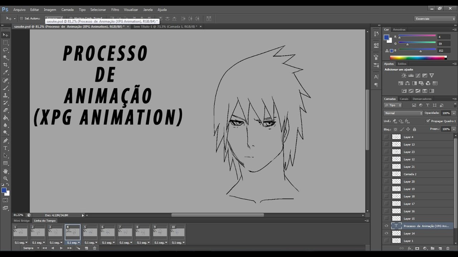Select the Rectangular Marquee tool
The width and height of the screenshot is (458, 257).
[x=5, y=42]
